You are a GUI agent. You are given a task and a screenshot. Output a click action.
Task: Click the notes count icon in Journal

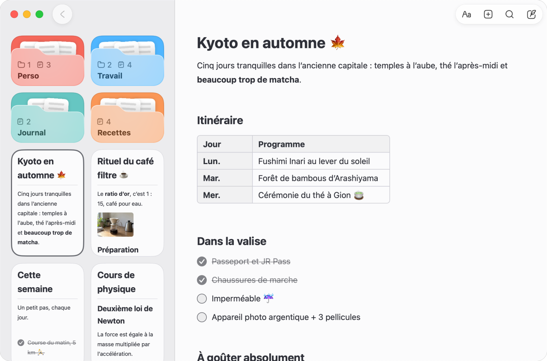coord(21,121)
